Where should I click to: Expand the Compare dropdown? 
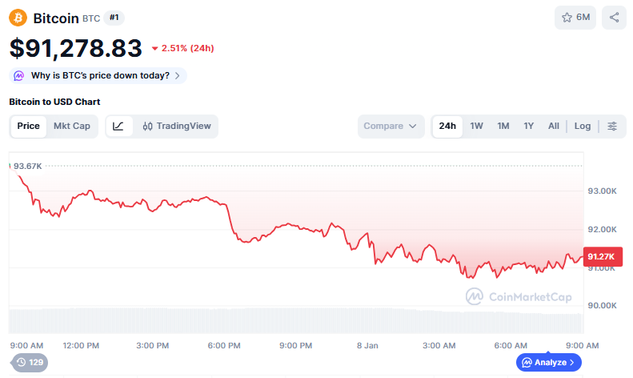[391, 126]
